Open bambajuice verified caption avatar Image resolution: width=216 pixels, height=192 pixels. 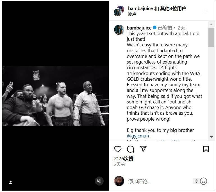119,30
